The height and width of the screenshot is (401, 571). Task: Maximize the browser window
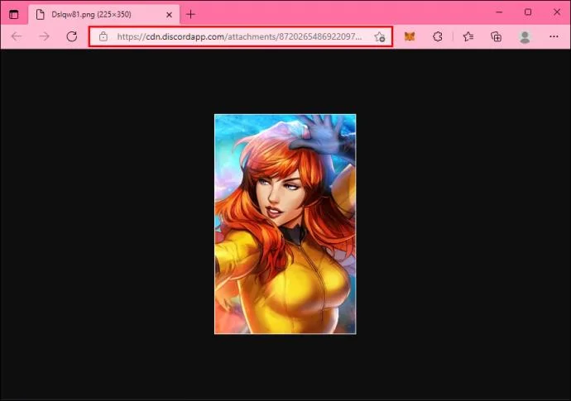(528, 12)
